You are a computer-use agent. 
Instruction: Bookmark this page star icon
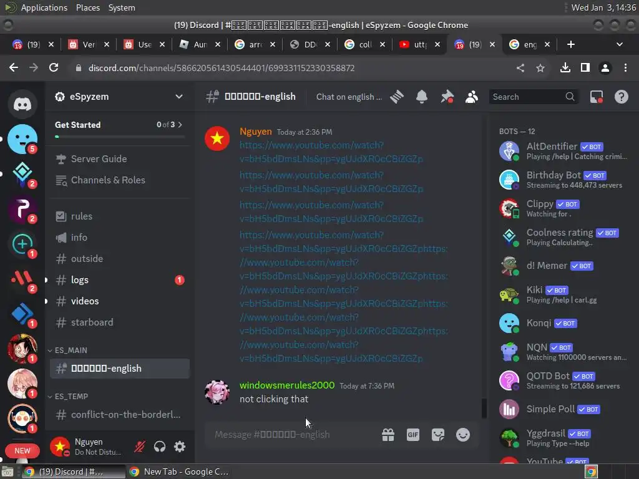[x=540, y=67]
